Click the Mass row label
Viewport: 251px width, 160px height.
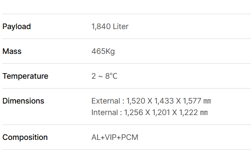[x=12, y=51]
